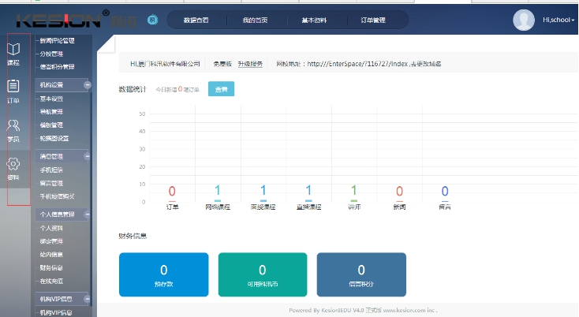This screenshot has height=317, width=579.
Task: Click the 留言 count 0 in chart
Action: tap(445, 191)
